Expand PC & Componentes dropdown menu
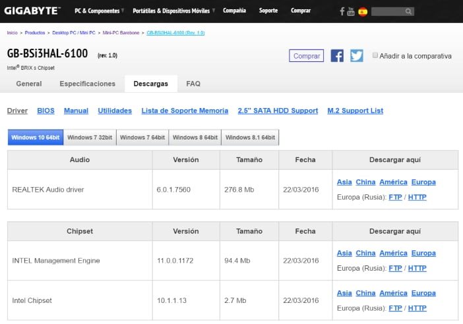This screenshot has width=463, height=324. 99,11
